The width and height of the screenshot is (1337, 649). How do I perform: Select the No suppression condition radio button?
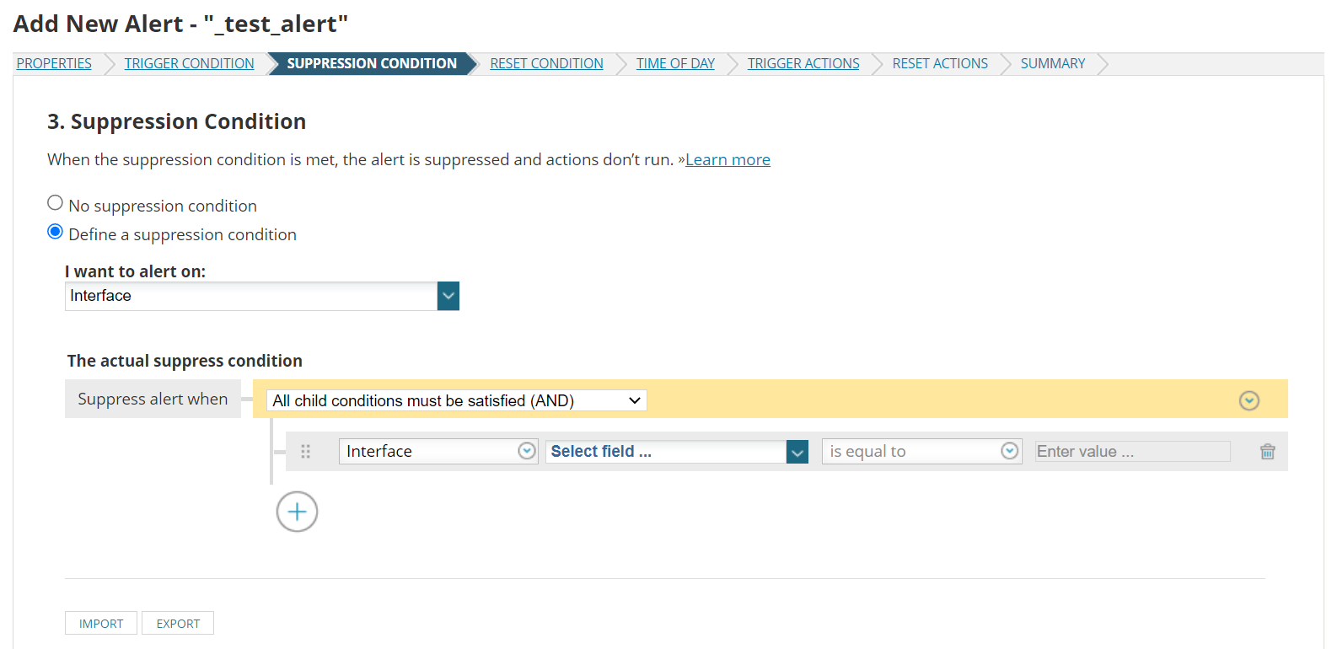(x=56, y=203)
